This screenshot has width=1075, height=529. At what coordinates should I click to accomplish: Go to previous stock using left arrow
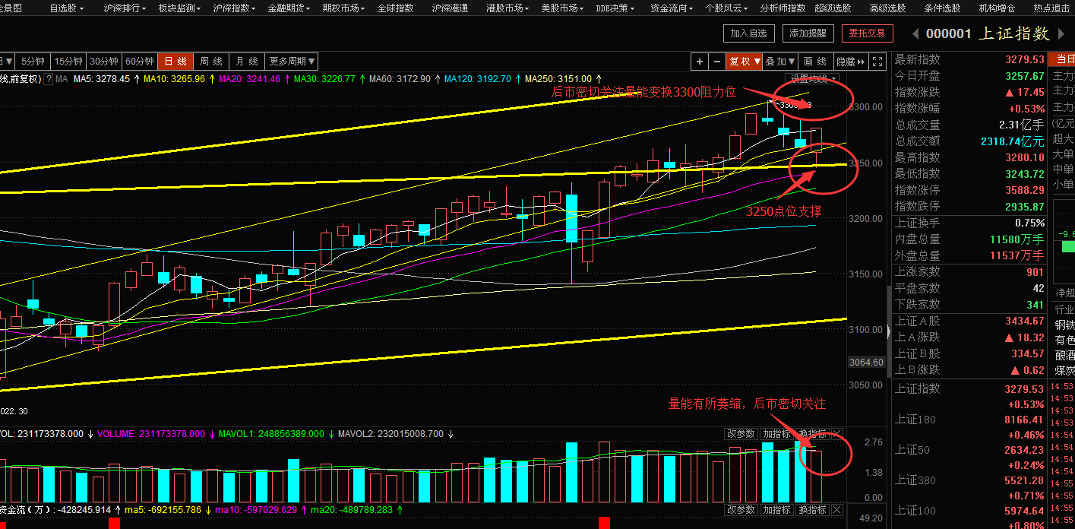[915, 33]
